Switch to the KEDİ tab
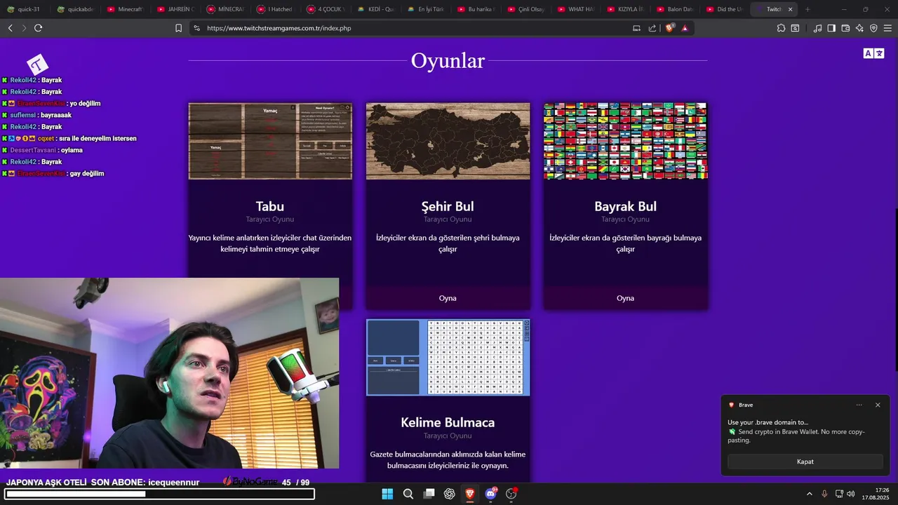 [375, 9]
